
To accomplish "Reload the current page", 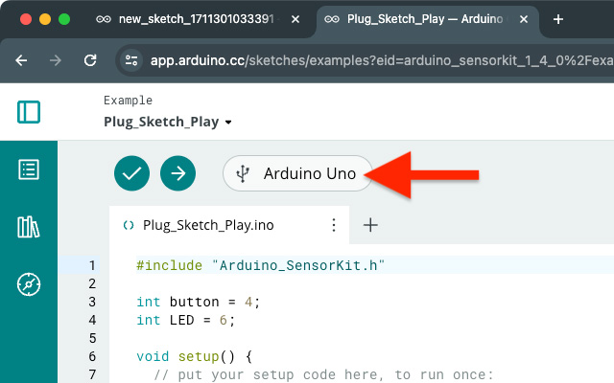I will [x=90, y=60].
